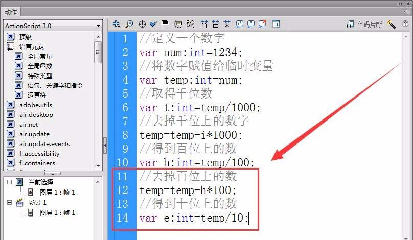
Task: Click the Remove comment icon
Action: click(x=262, y=24)
